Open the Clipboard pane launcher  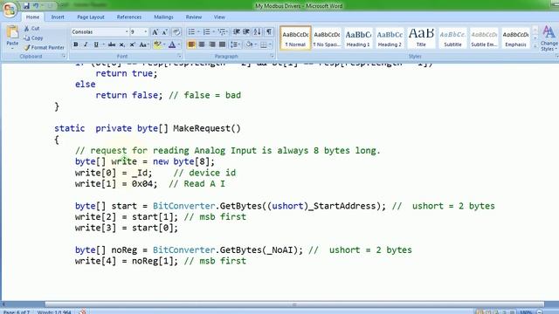pos(64,56)
